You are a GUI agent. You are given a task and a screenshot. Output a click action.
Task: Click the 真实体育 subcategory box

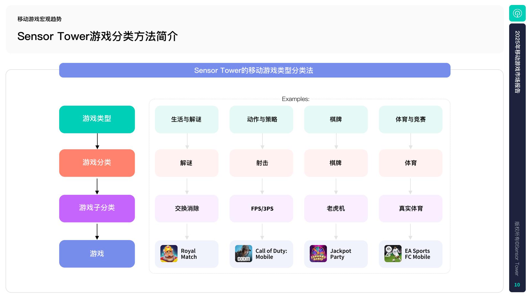410,208
